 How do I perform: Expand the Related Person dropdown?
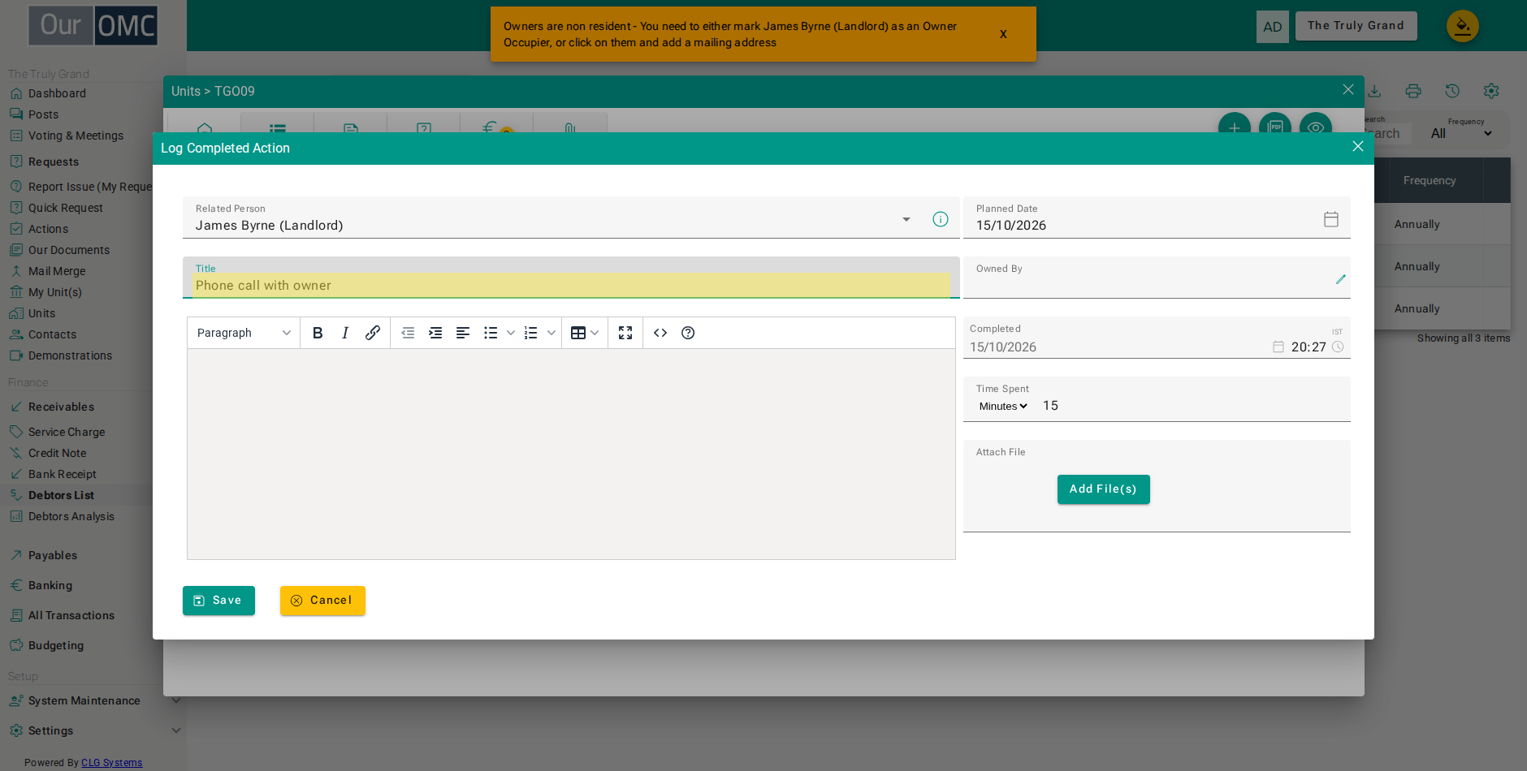[906, 220]
